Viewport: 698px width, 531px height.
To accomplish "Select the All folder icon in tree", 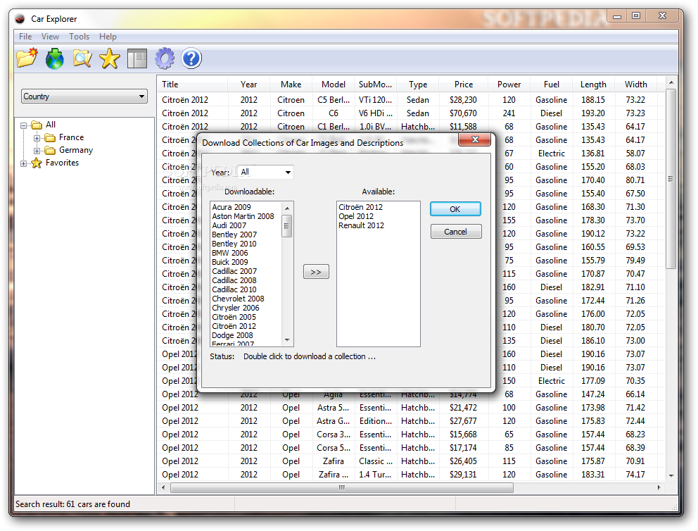I will 37,125.
